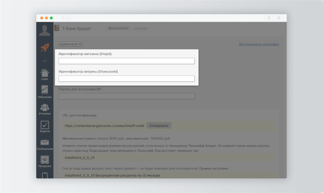
Task: Click the Т-Банк Кредит page title
Action: coord(77,28)
